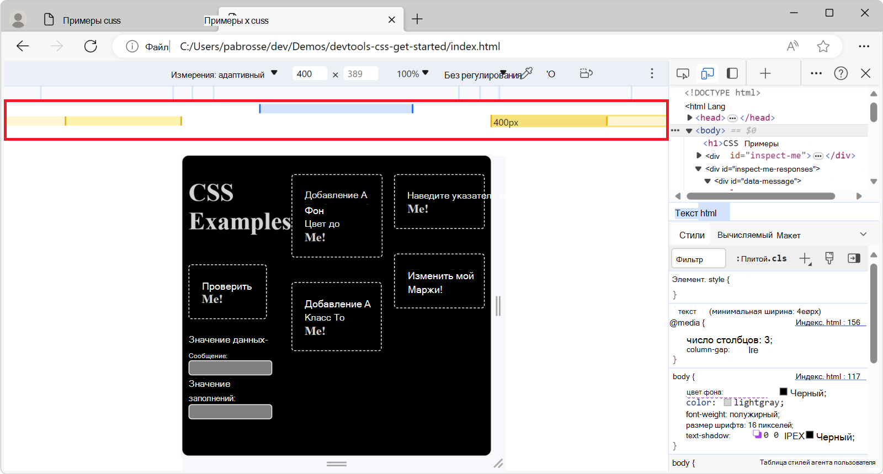The image size is (883, 474).
Task: Switch to the first 'Примеры cuss' browser tab
Action: click(92, 20)
